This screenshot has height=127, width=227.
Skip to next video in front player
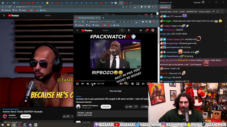click(x=83, y=84)
